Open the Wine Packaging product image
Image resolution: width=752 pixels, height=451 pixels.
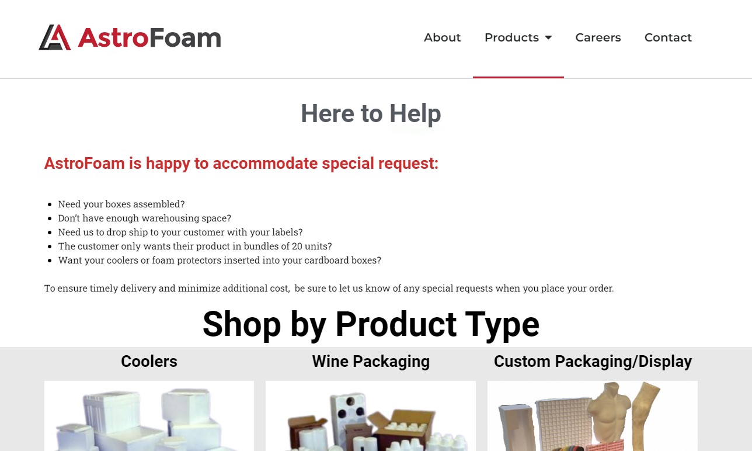click(371, 416)
